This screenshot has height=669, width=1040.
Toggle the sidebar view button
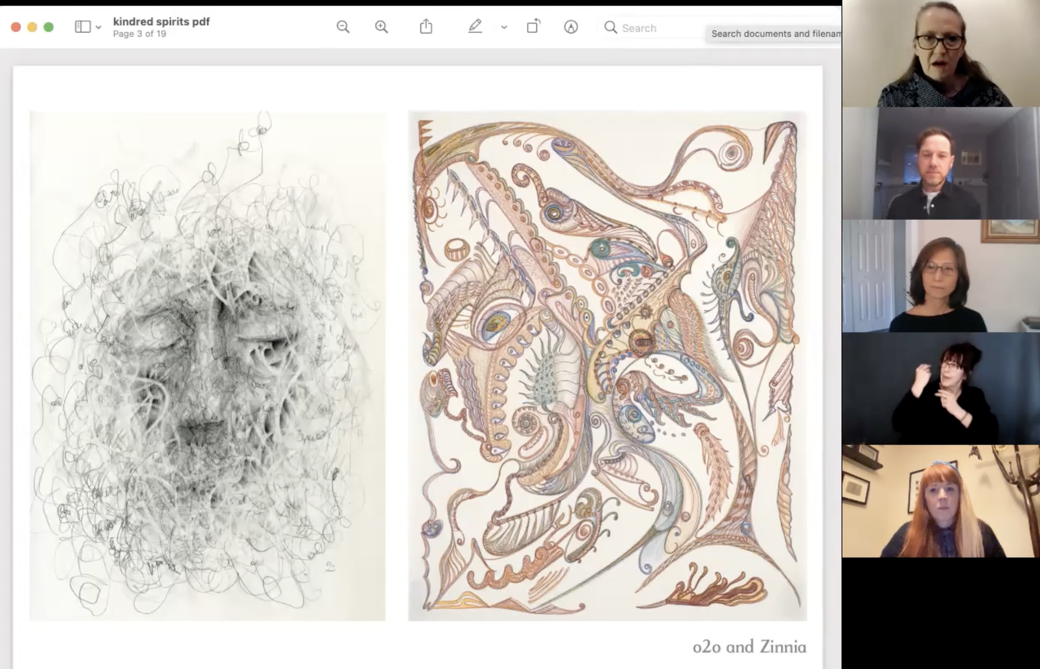coord(83,27)
